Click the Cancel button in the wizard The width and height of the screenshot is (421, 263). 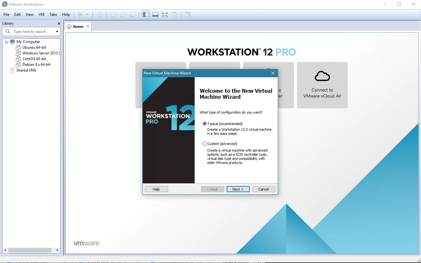click(264, 189)
